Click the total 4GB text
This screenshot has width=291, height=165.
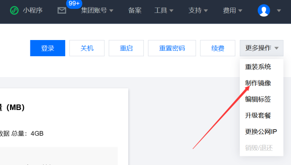click(x=27, y=134)
